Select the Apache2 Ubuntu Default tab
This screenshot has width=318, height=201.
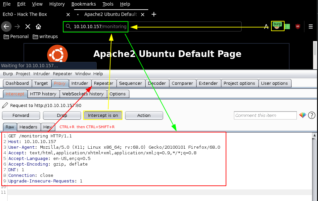(111, 15)
